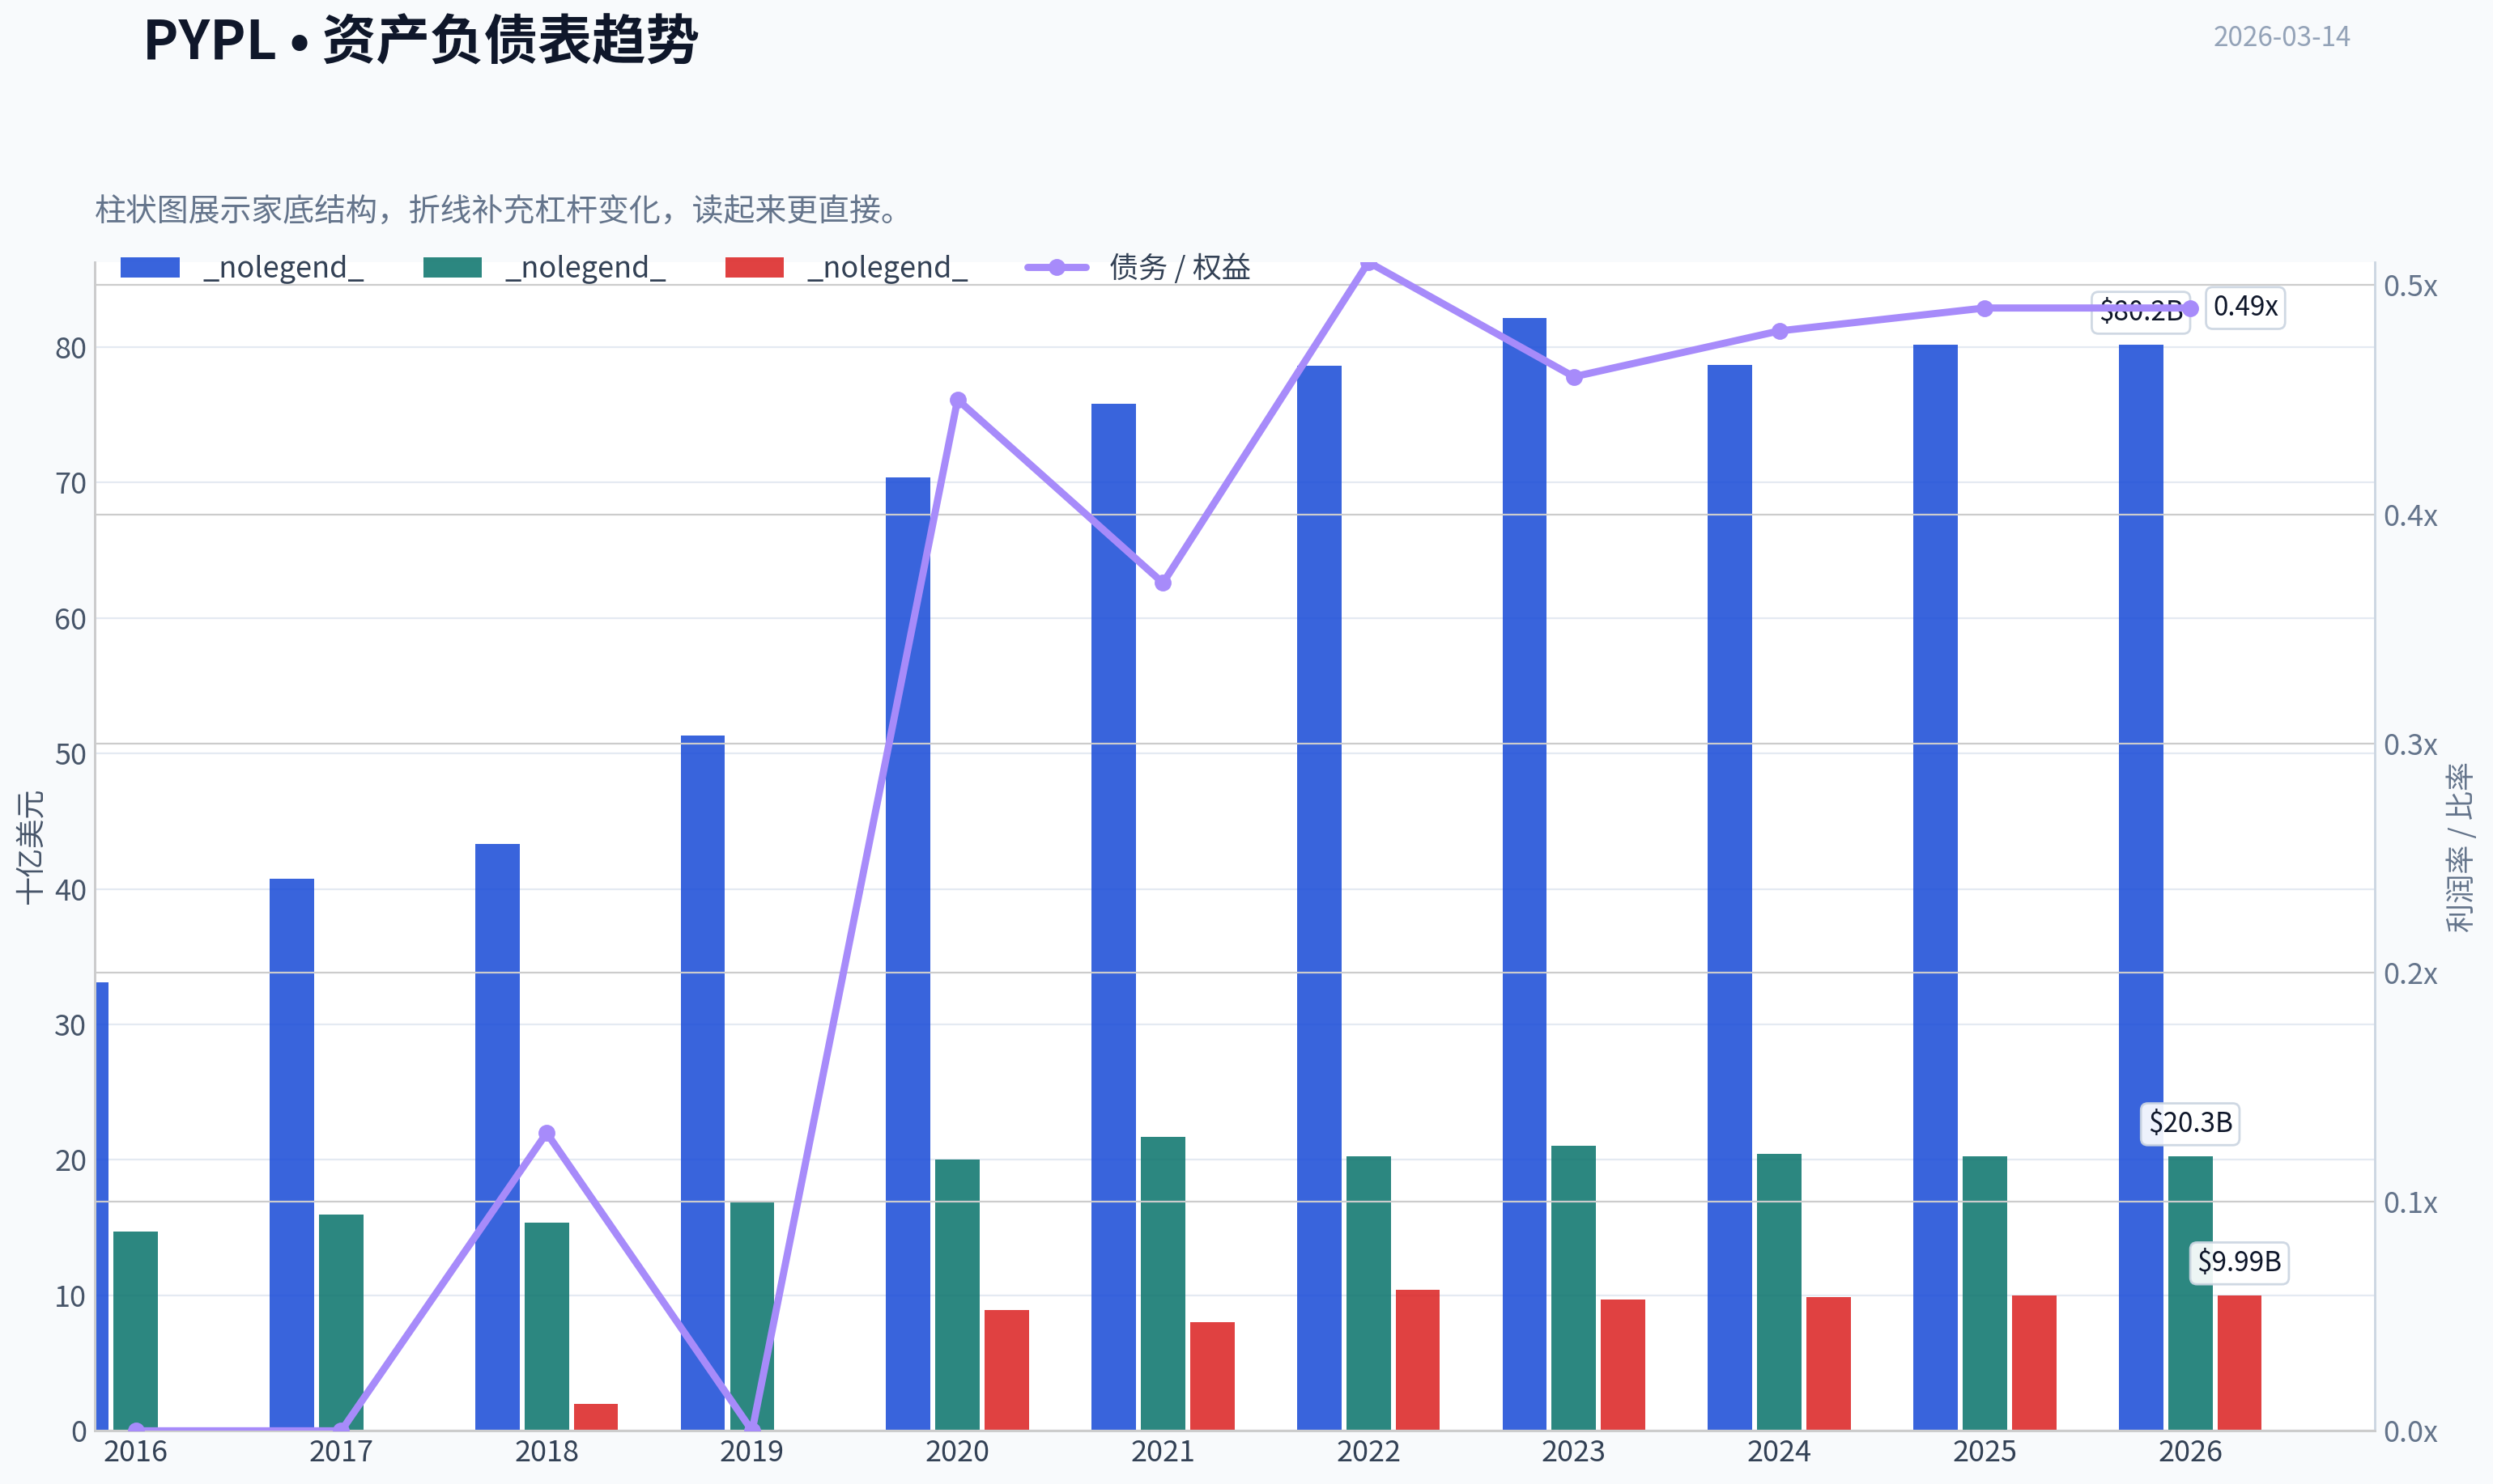Click the 2018 debt/equity line marker

(547, 1133)
